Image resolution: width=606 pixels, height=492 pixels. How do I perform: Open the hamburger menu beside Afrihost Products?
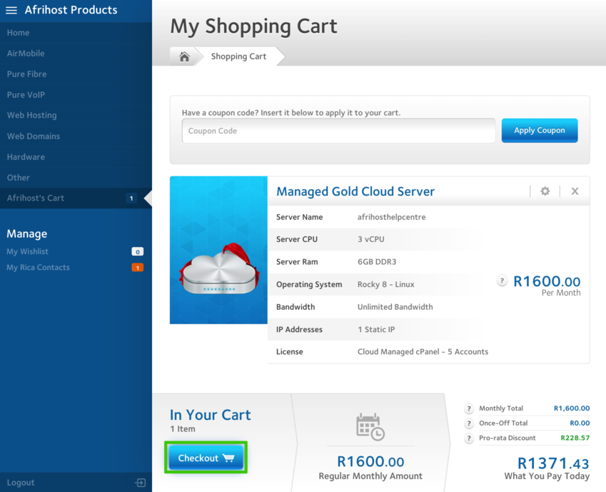tap(11, 10)
